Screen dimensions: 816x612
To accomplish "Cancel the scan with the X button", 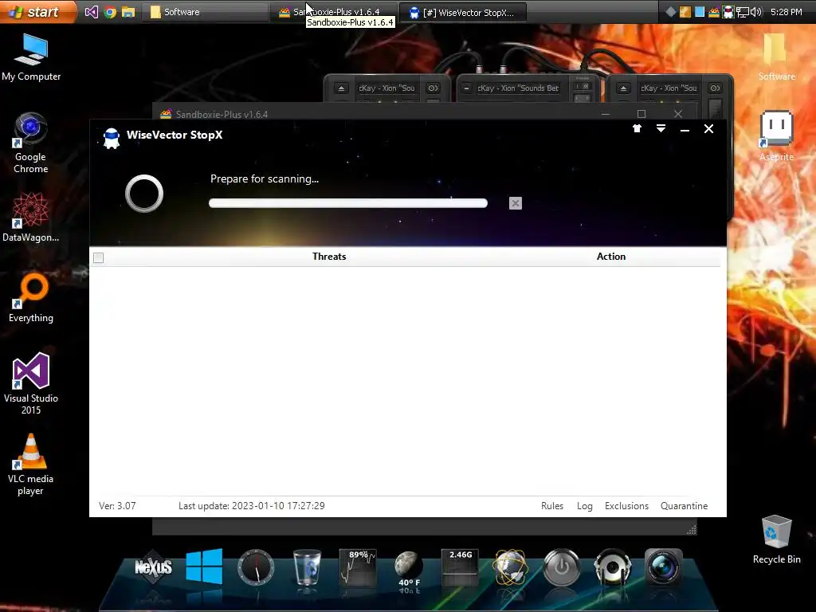I will pos(516,203).
